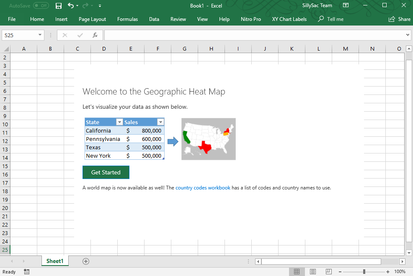This screenshot has width=413, height=276.
Task: Open the Formulas ribbon tab
Action: pos(127,19)
